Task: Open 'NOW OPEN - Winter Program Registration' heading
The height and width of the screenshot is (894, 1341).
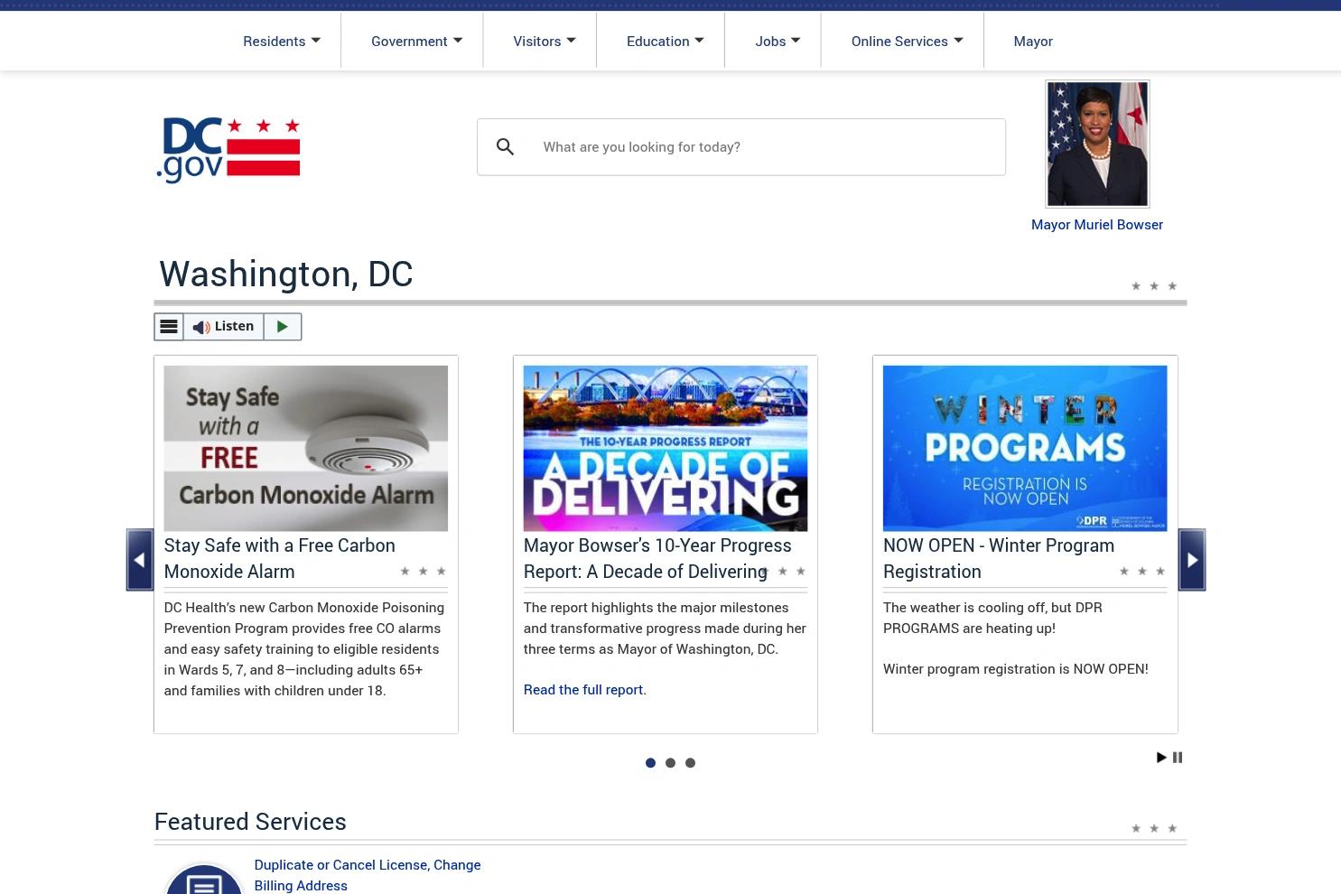Action: [x=999, y=558]
